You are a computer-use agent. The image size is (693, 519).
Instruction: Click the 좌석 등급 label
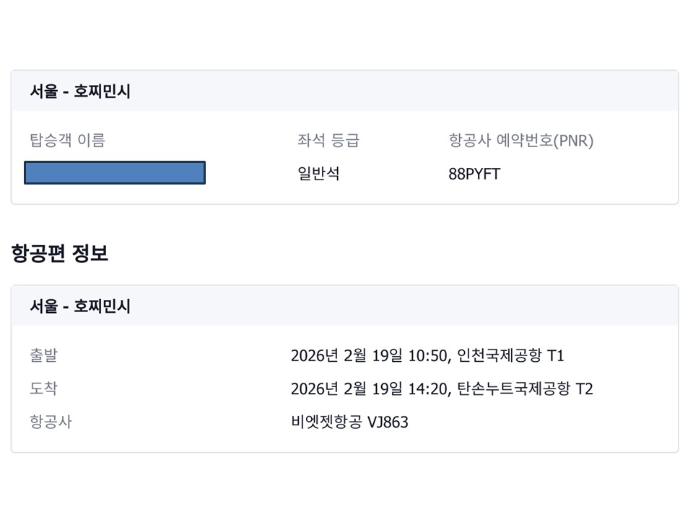(x=328, y=140)
